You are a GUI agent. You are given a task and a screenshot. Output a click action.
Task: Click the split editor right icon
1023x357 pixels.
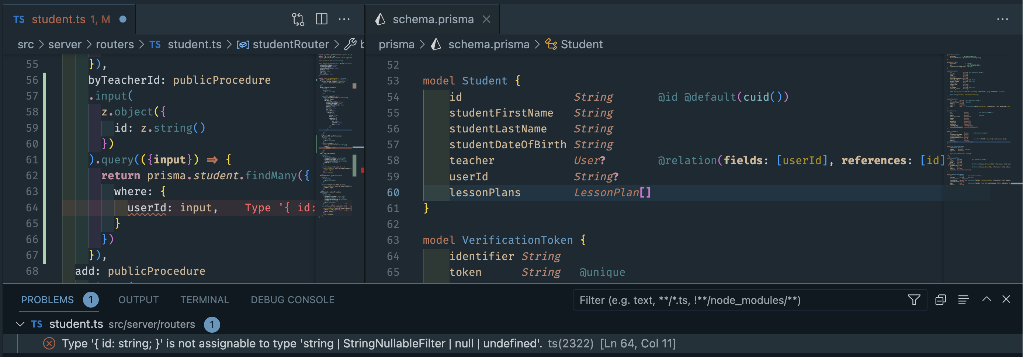point(321,19)
